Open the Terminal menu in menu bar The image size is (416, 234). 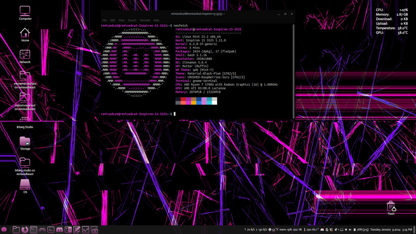click(x=145, y=20)
